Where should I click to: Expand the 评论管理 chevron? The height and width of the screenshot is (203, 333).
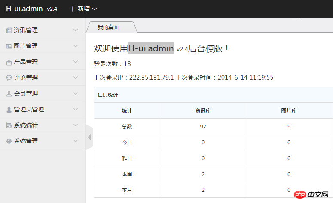pos(76,78)
